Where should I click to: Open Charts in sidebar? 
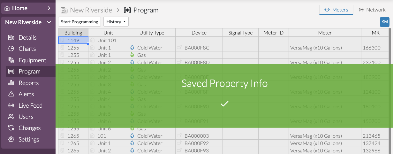click(27, 49)
